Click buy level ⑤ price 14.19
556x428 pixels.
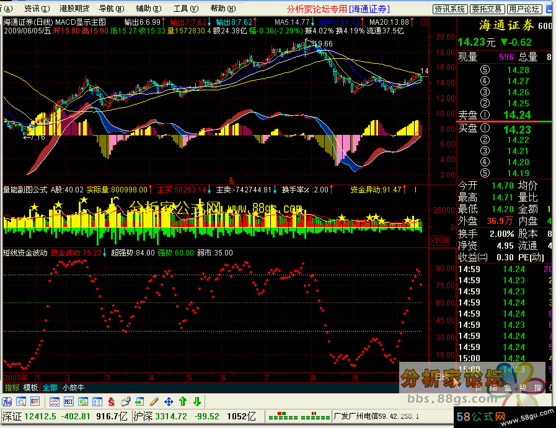tap(518, 173)
